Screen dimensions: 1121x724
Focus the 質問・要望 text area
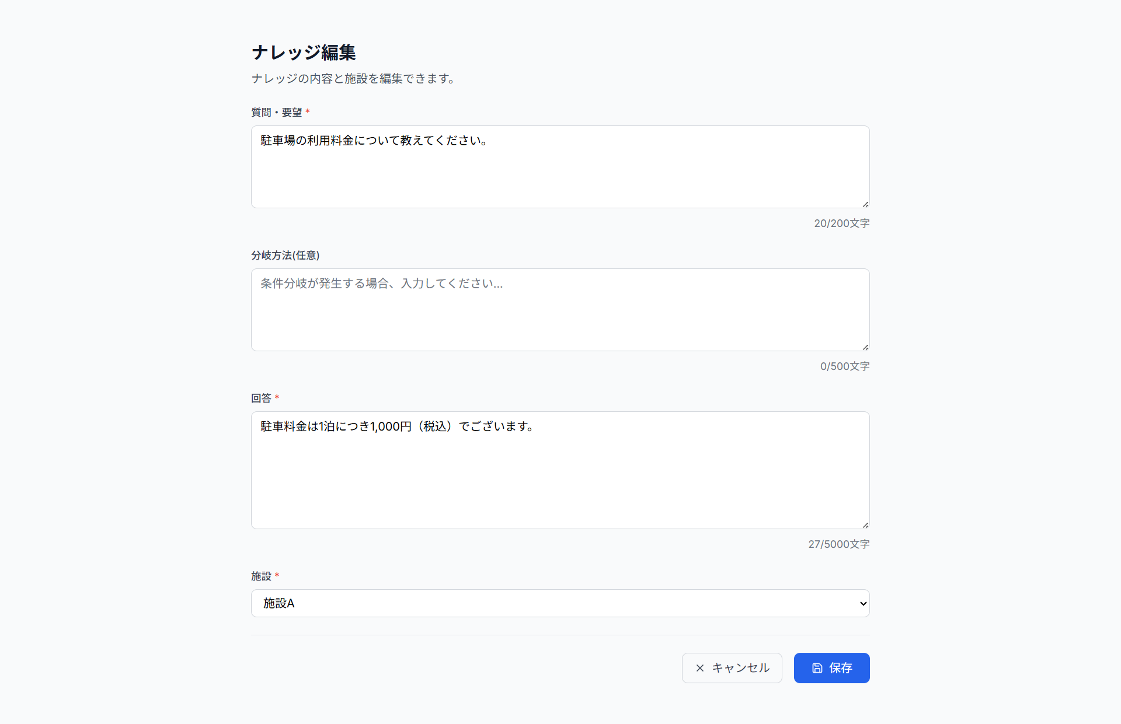click(x=560, y=167)
